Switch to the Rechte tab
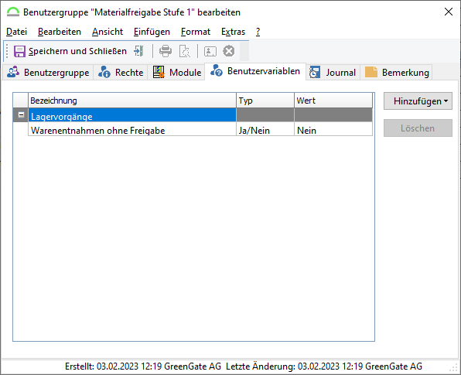This screenshot has width=461, height=375. point(121,73)
